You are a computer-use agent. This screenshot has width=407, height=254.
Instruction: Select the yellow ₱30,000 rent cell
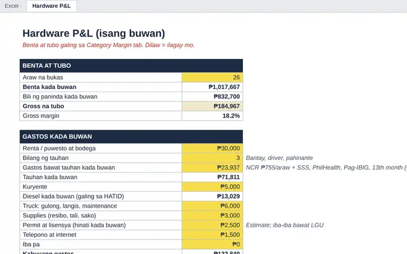[212, 148]
